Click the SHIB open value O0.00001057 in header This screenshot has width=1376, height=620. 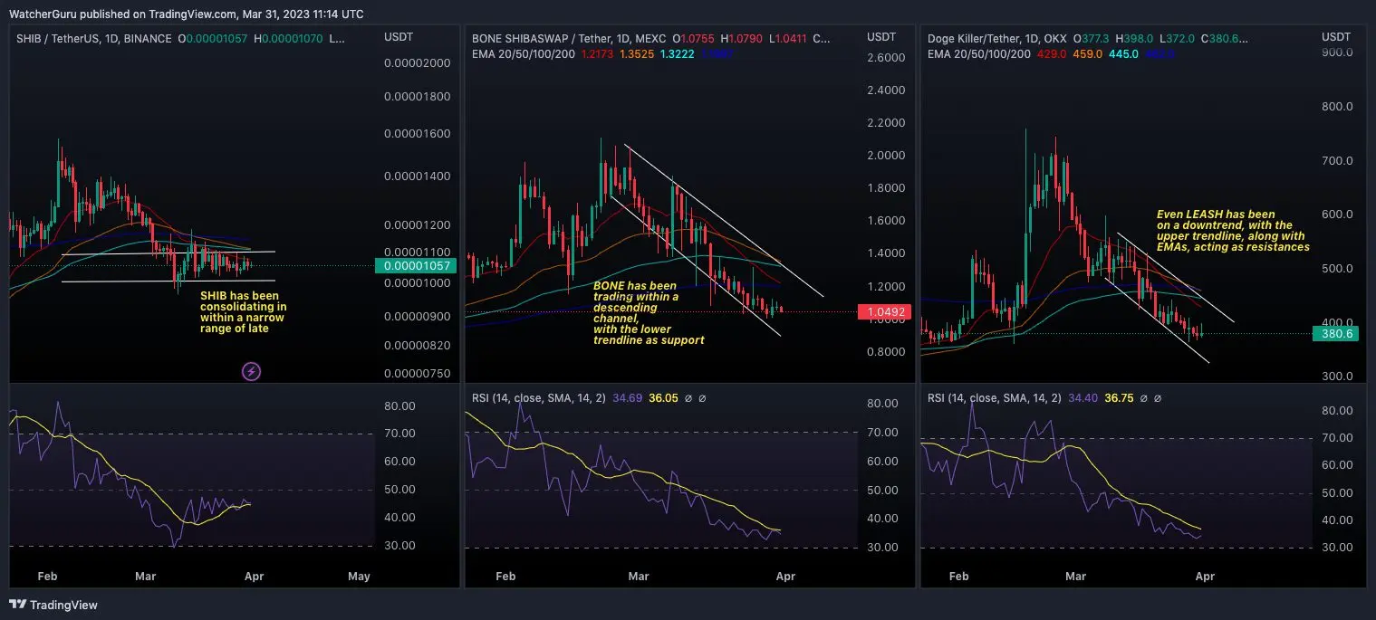[215, 39]
